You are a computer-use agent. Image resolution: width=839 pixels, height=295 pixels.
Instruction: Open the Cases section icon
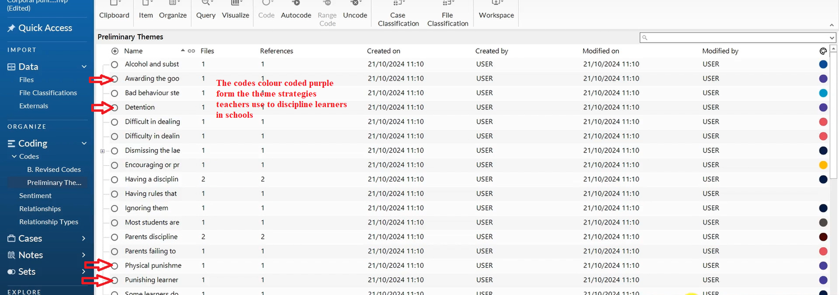coord(11,239)
